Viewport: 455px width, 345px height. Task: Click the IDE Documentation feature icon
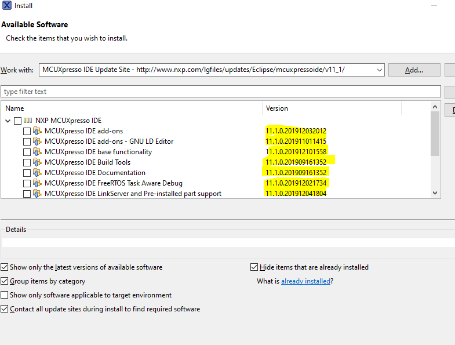click(x=38, y=173)
